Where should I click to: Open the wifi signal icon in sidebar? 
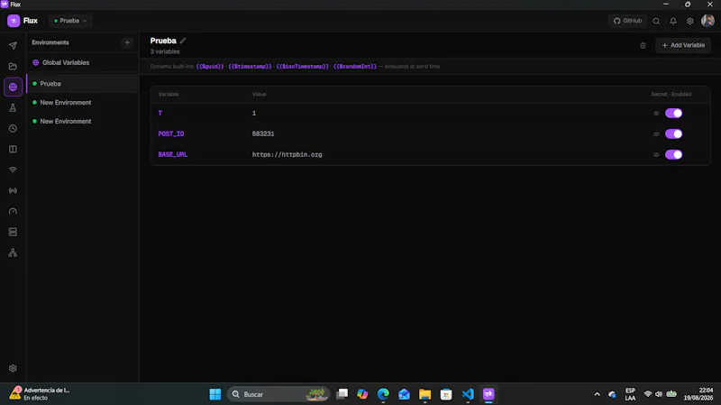pyautogui.click(x=13, y=170)
